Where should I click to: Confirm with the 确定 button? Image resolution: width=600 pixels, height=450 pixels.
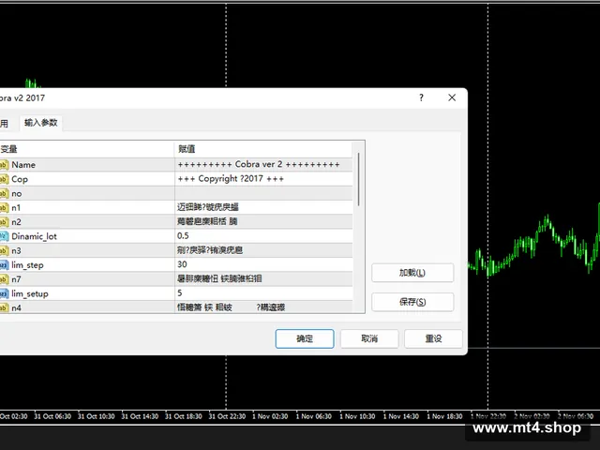[305, 338]
